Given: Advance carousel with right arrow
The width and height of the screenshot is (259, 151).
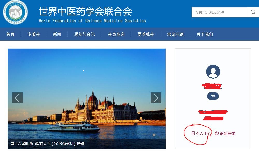Looking at the screenshot, I should [x=156, y=98].
